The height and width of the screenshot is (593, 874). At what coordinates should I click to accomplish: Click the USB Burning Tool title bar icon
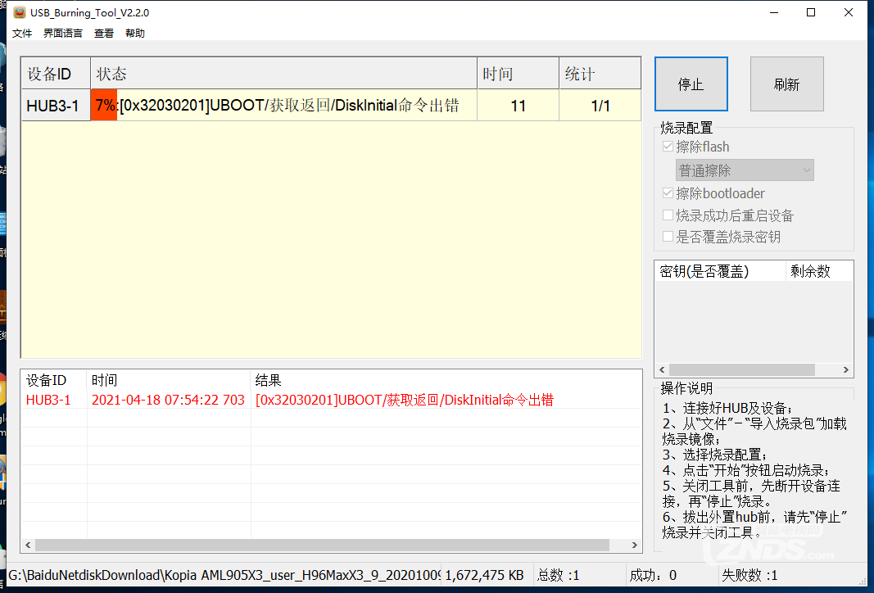tap(19, 12)
